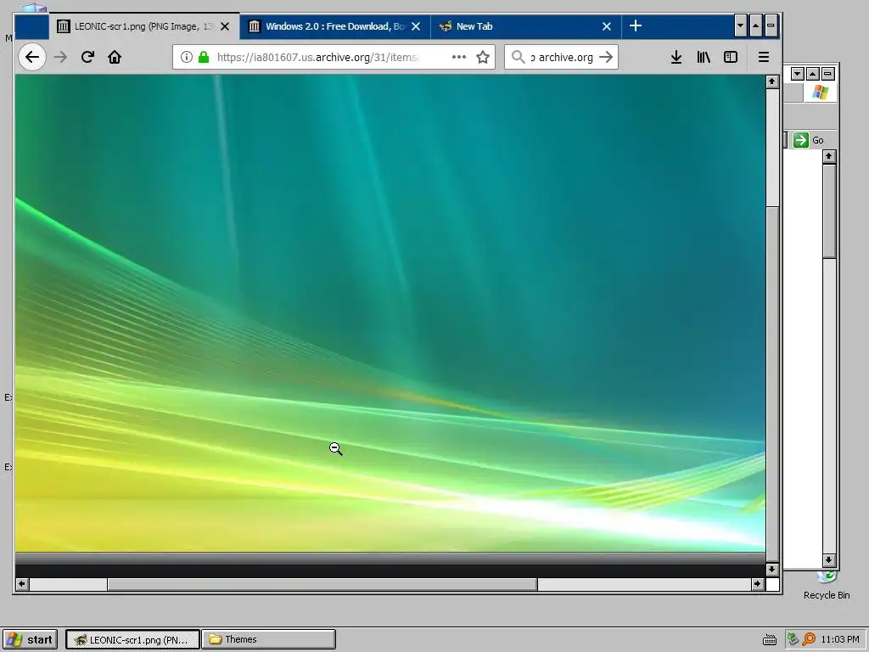Open the Firefox hamburger menu

(x=764, y=57)
